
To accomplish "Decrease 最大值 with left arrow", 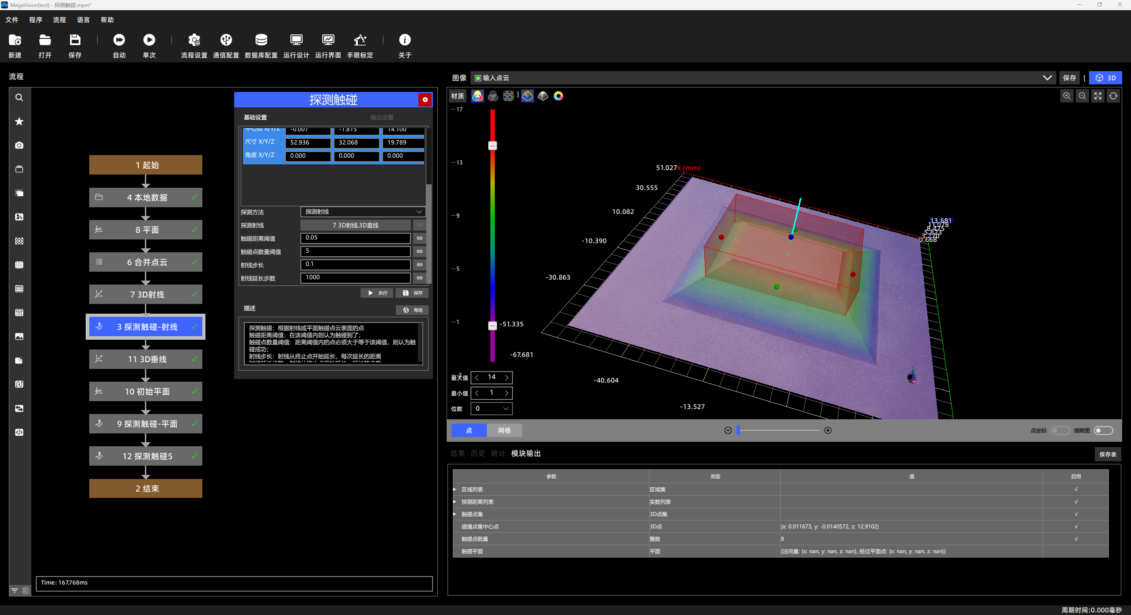I will (477, 378).
